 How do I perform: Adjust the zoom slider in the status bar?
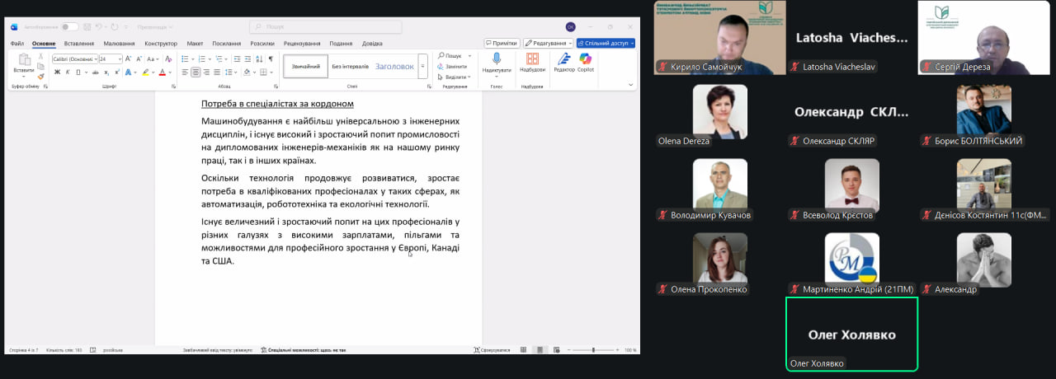[593, 350]
